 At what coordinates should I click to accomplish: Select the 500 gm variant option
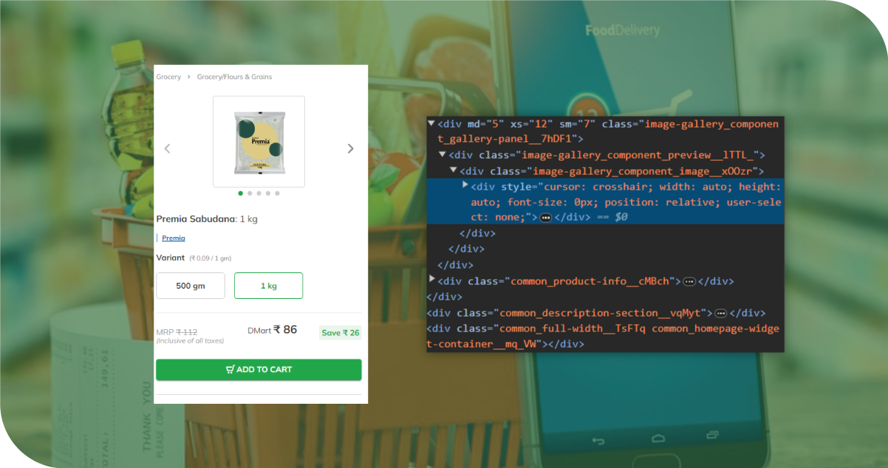point(191,286)
